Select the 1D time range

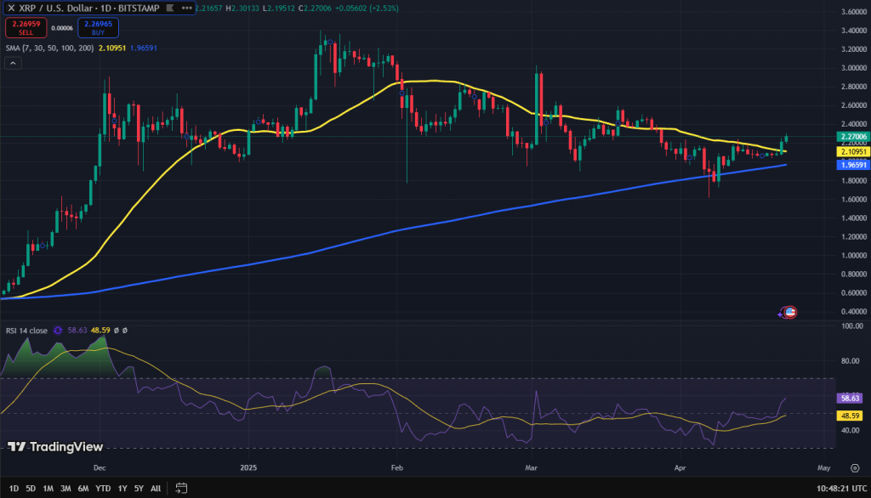tap(14, 489)
